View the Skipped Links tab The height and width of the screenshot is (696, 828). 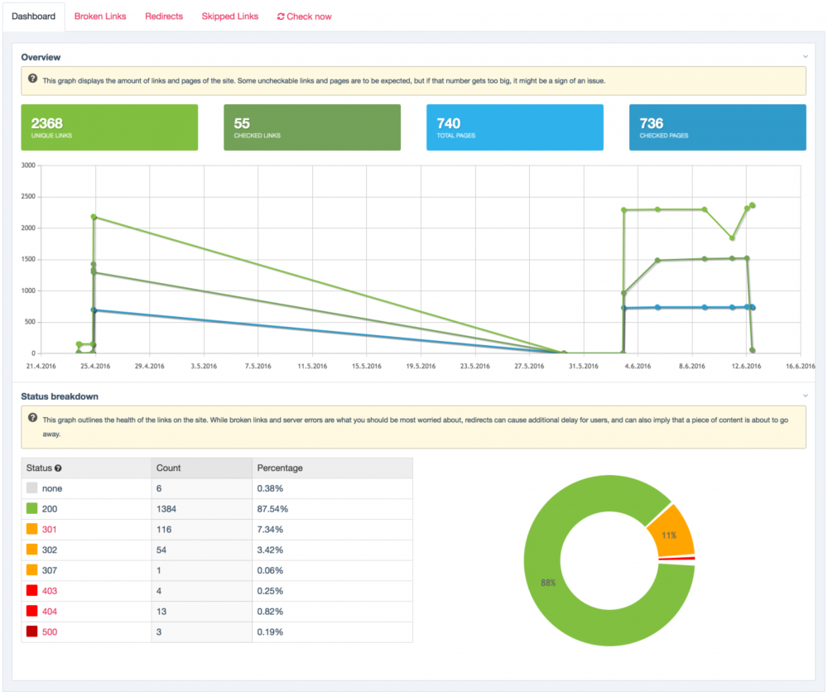229,16
